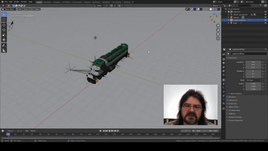The image size is (268, 151).
Task: Jump to the timeline start frame button
Action: [x=104, y=131]
